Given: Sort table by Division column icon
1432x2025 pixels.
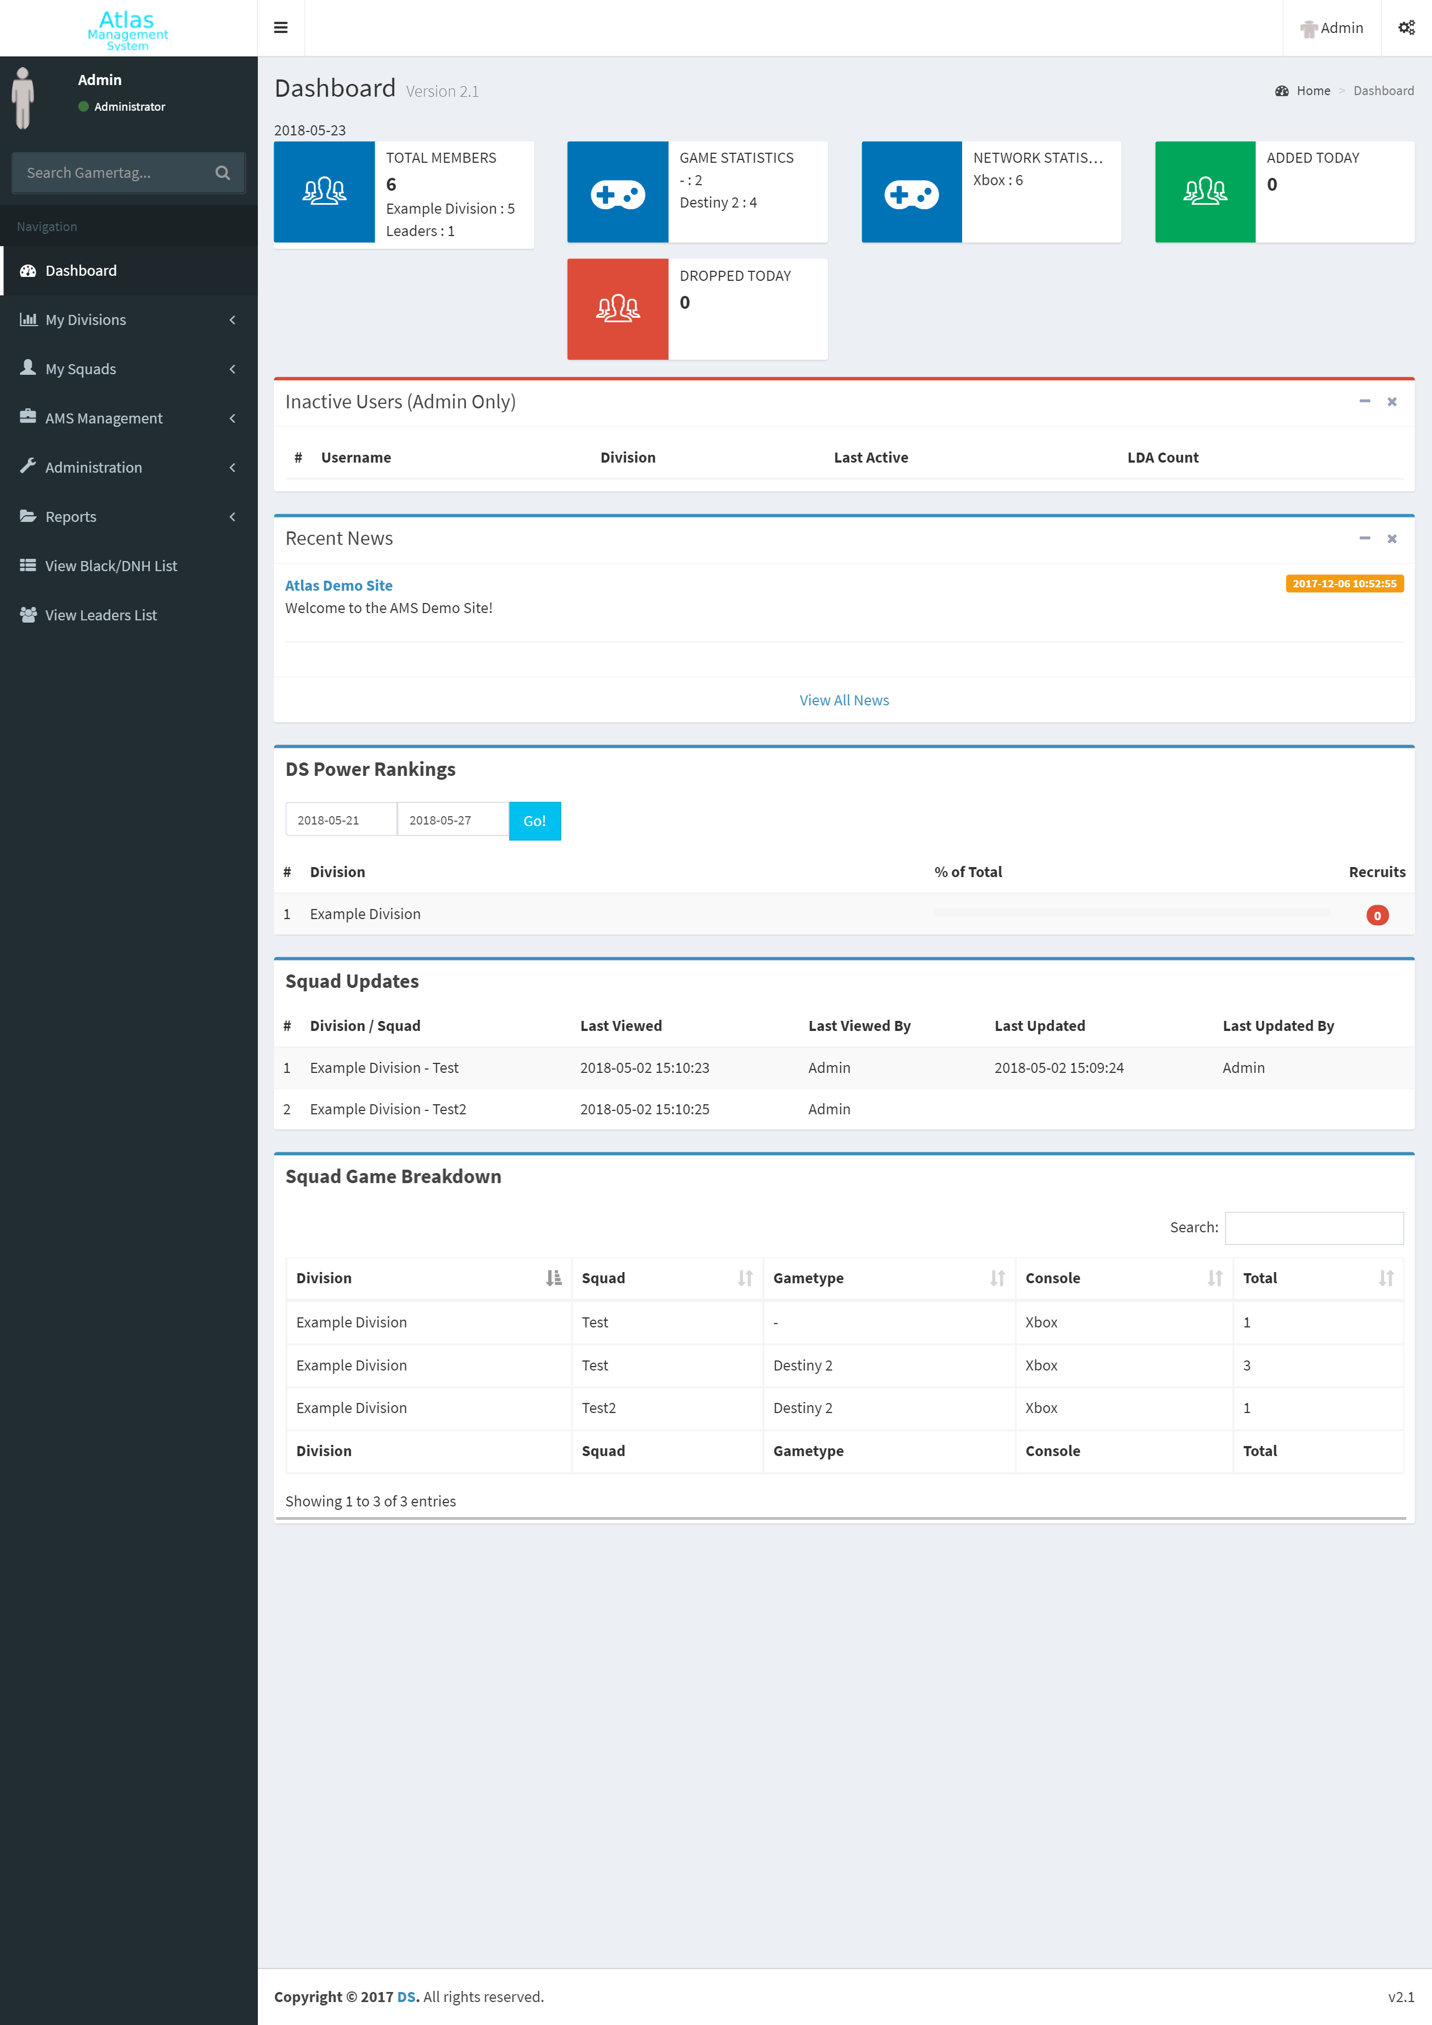Looking at the screenshot, I should [x=553, y=1278].
